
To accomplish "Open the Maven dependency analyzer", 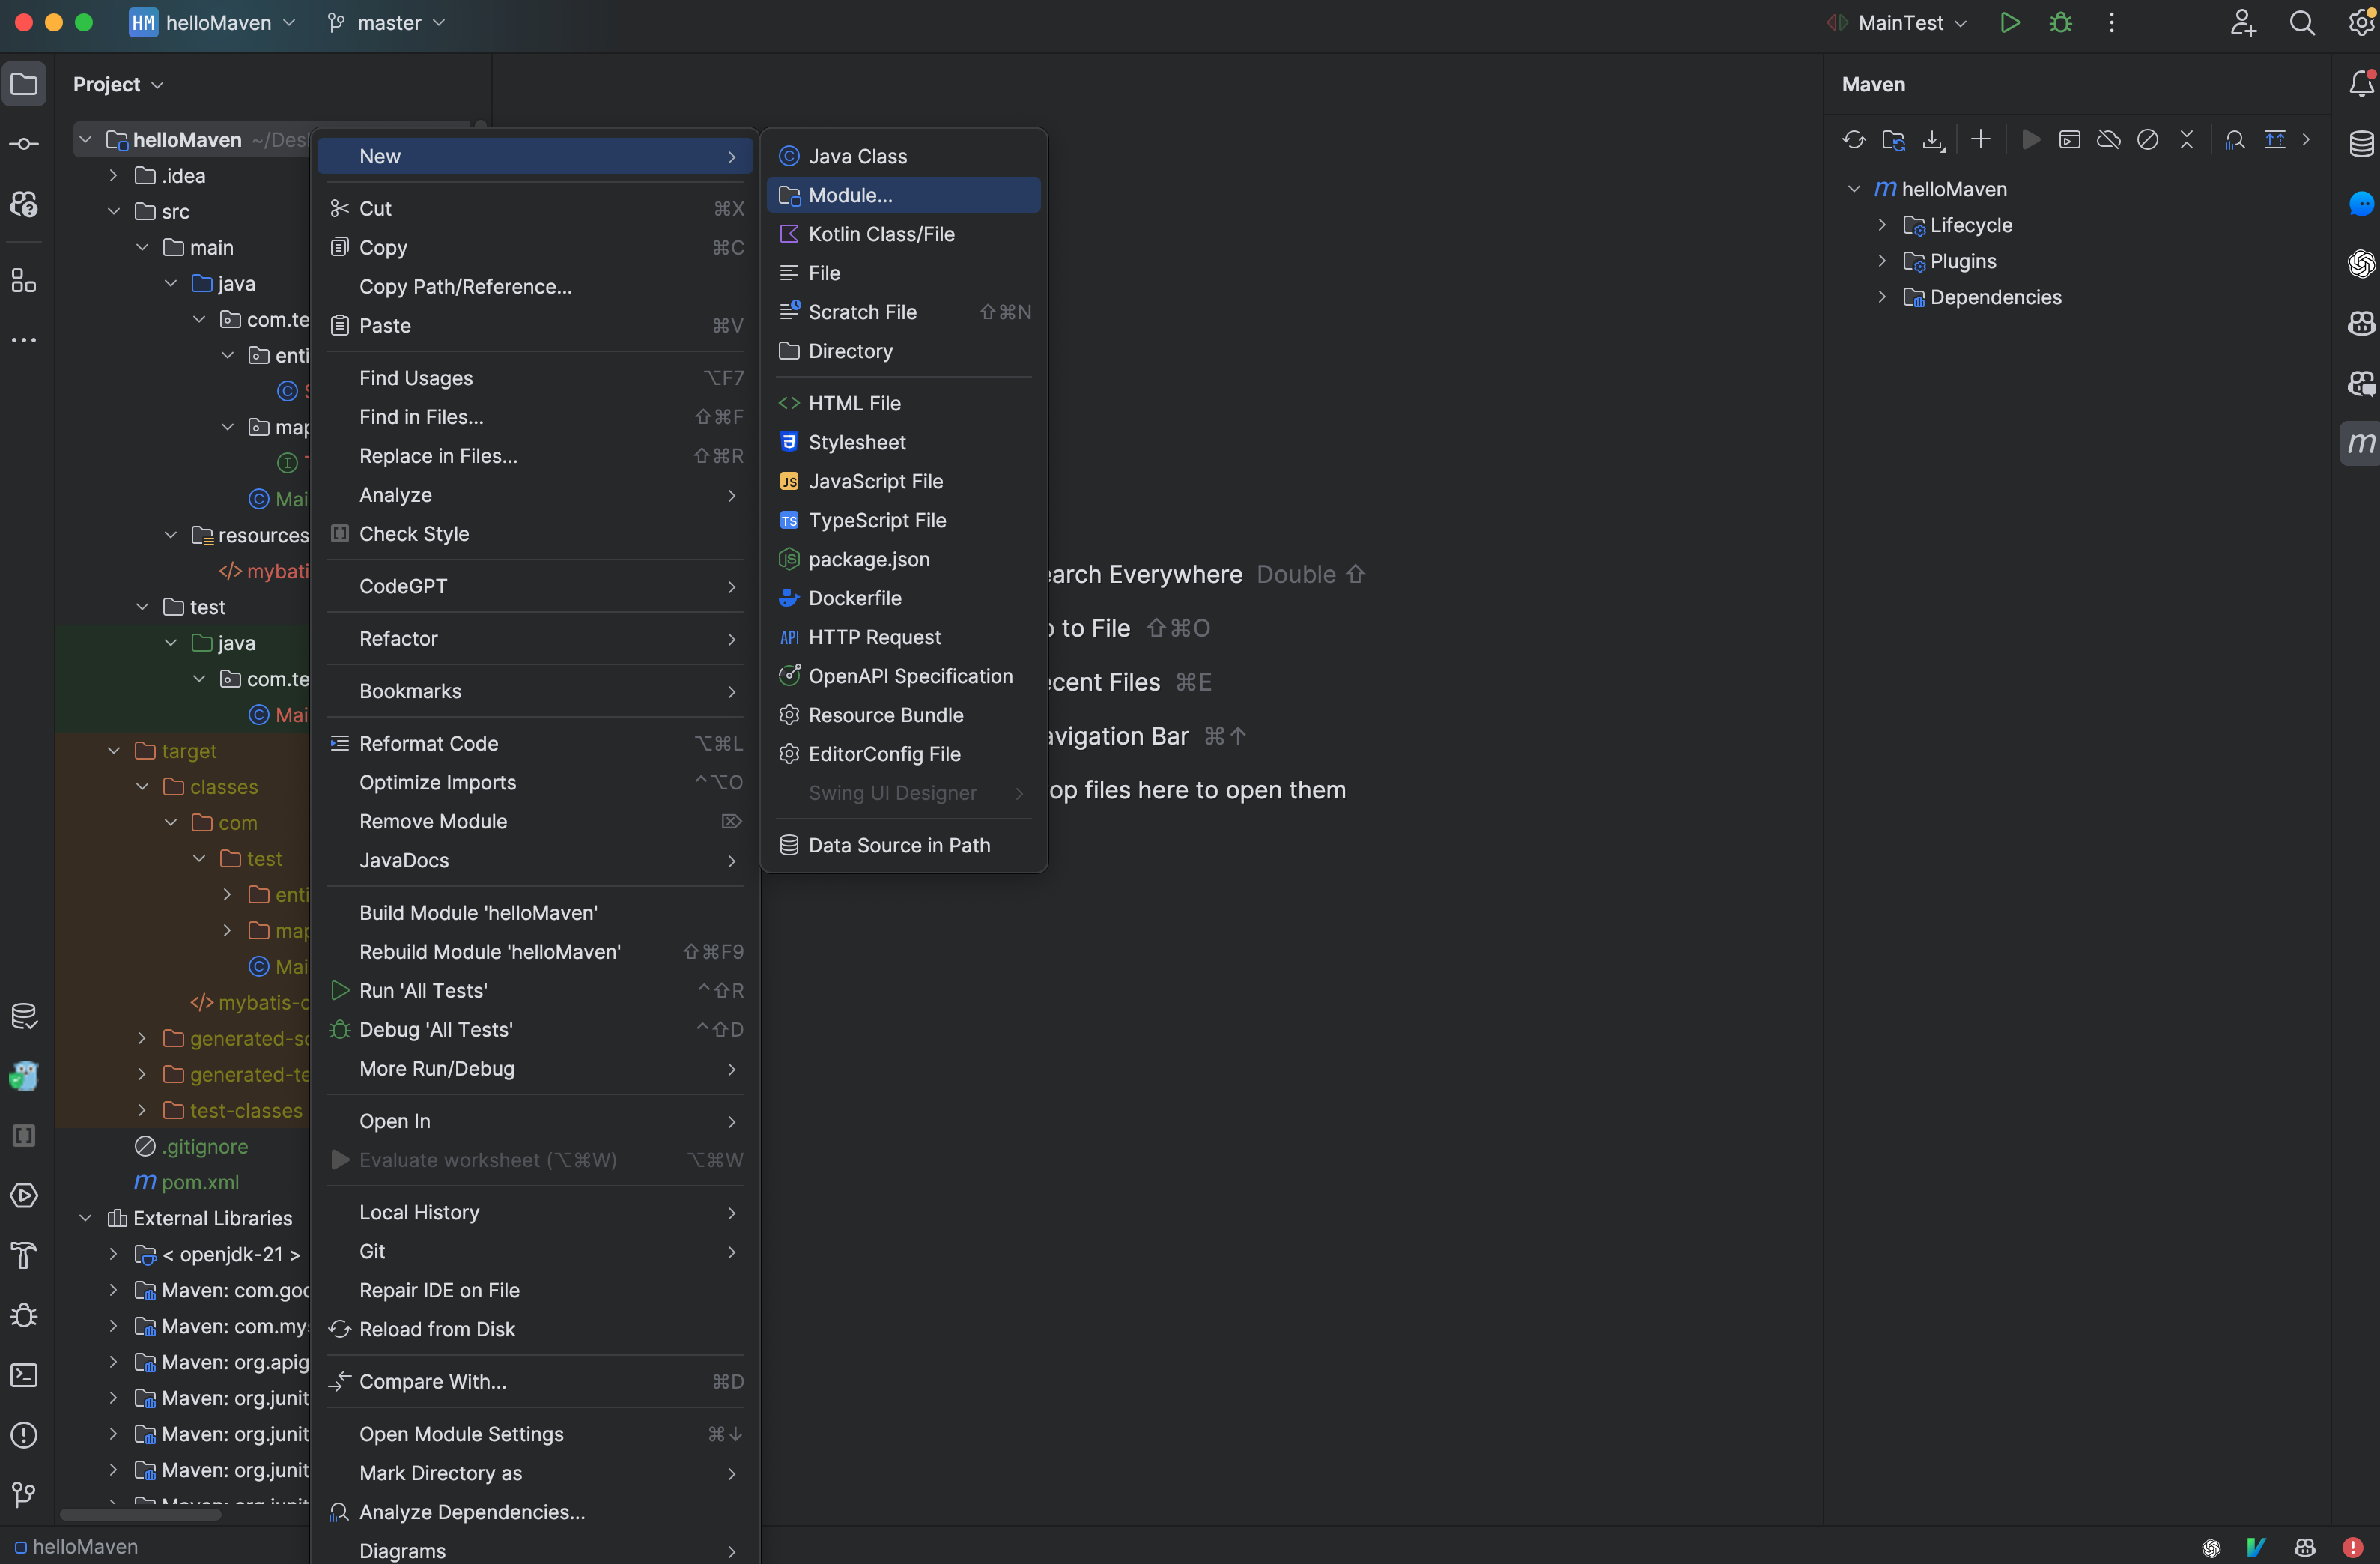I will [2234, 140].
